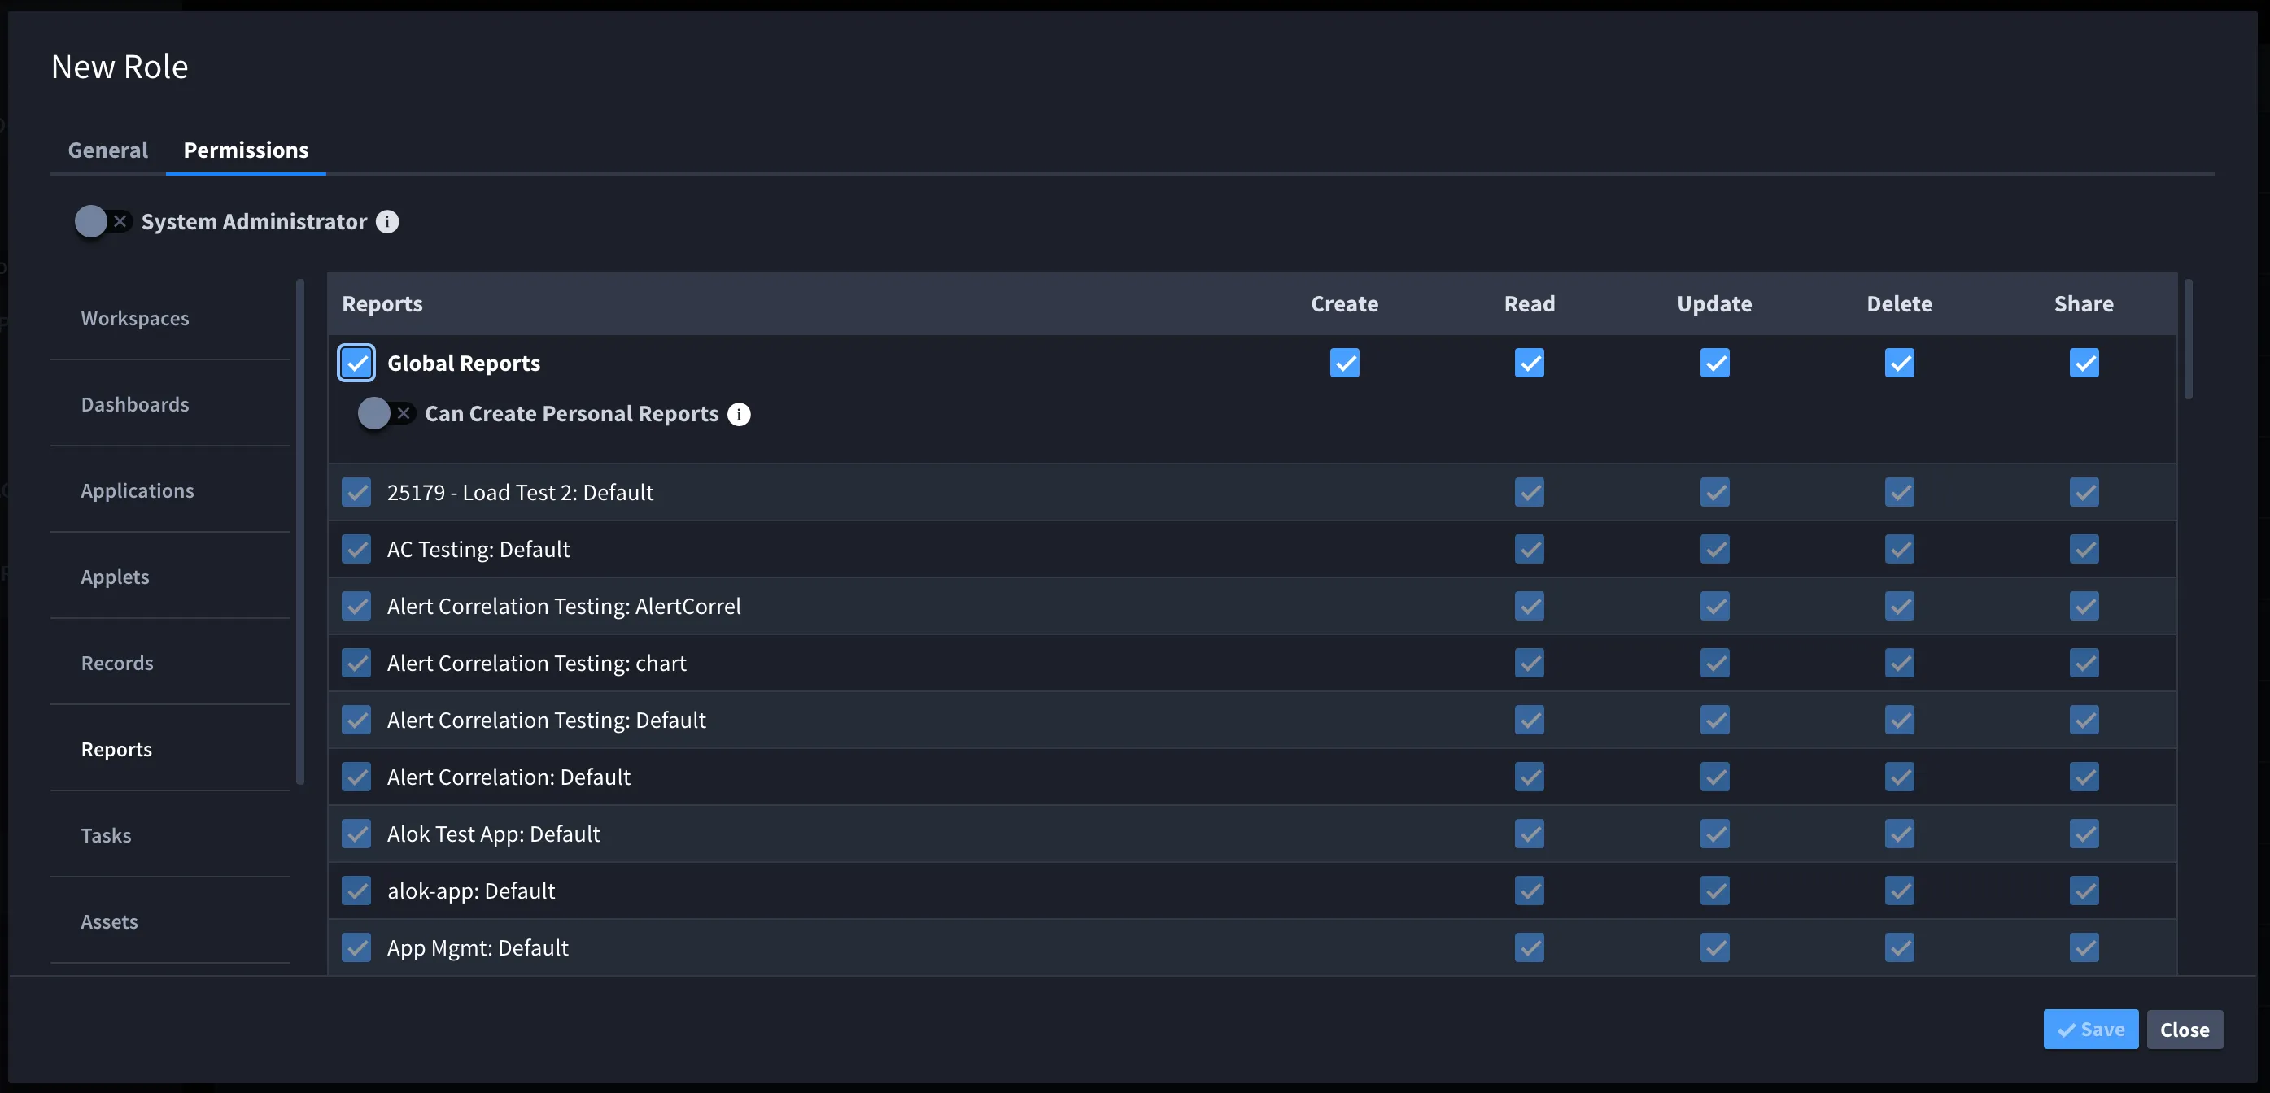Uncheck Update for Alert Correlation Testing: chart
This screenshot has height=1093, width=2270.
pos(1714,663)
